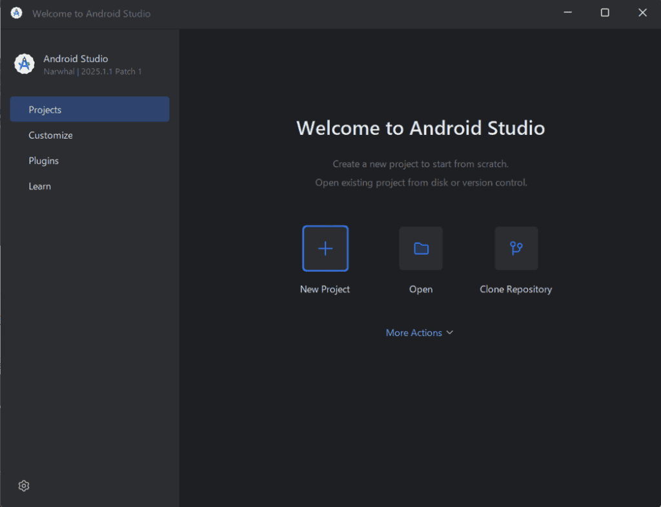Click the Clone Repository label
661x507 pixels.
coord(516,289)
